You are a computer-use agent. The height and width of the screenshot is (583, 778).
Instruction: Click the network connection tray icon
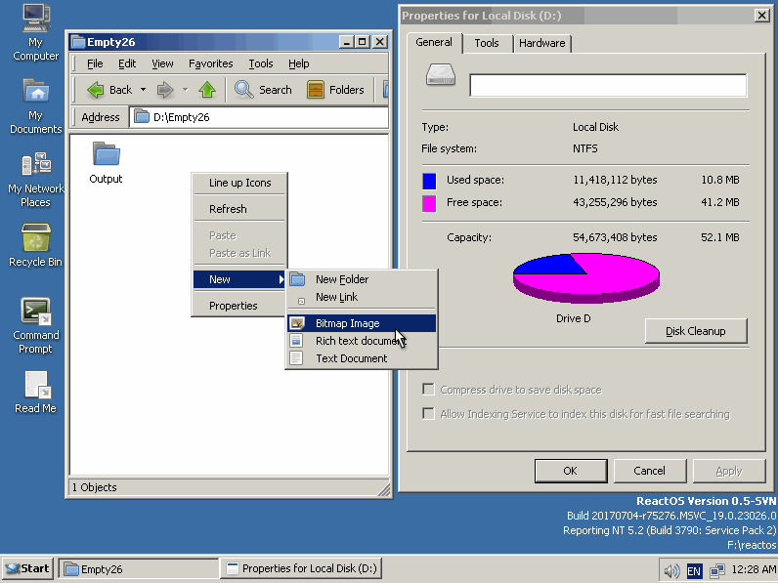click(717, 570)
